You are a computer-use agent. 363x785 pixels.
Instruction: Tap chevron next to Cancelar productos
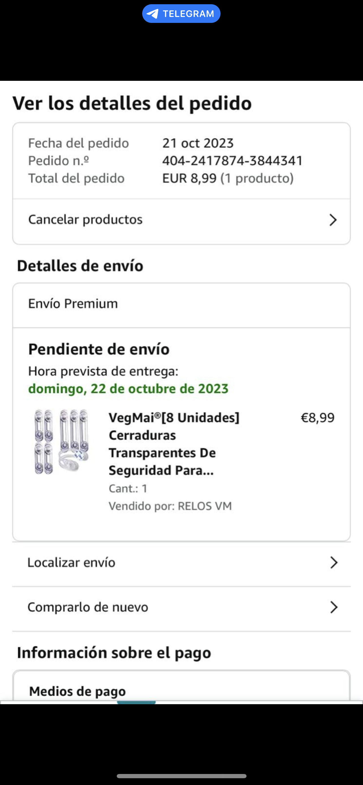[x=333, y=220]
